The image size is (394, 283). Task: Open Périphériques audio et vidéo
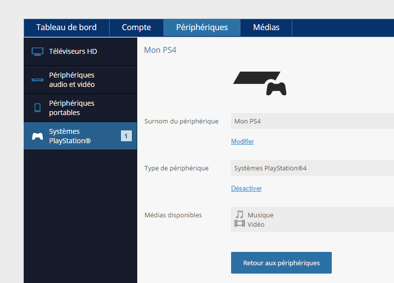pyautogui.click(x=80, y=80)
